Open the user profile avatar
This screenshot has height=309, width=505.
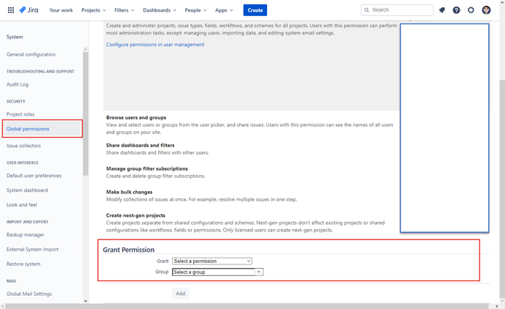[486, 10]
